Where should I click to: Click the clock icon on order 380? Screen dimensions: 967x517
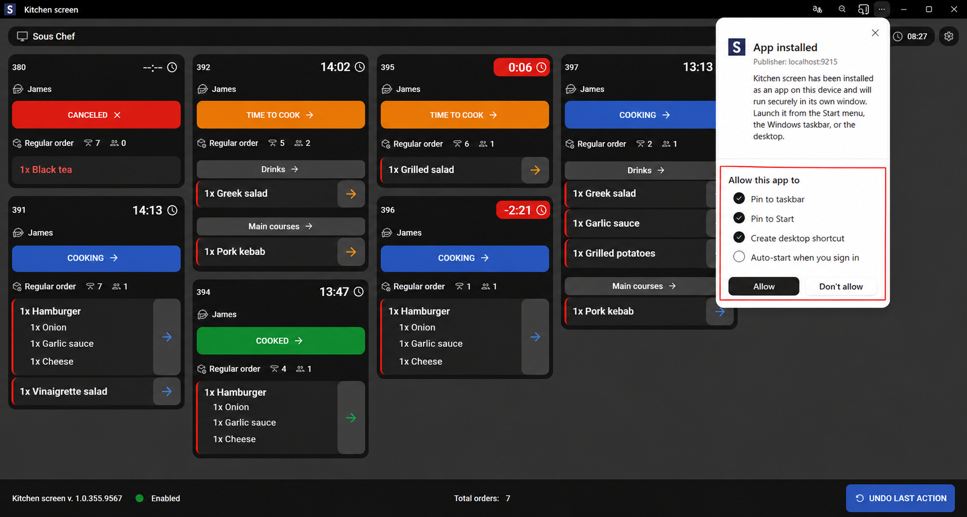172,67
